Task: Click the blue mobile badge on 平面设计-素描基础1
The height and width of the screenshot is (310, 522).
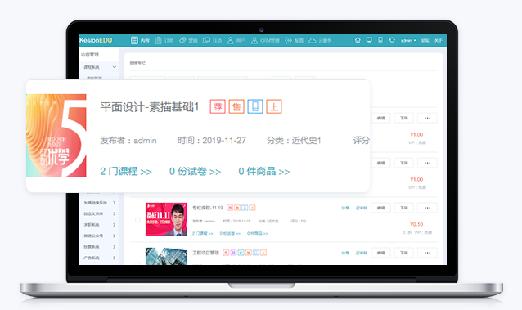Action: pyautogui.click(x=255, y=106)
